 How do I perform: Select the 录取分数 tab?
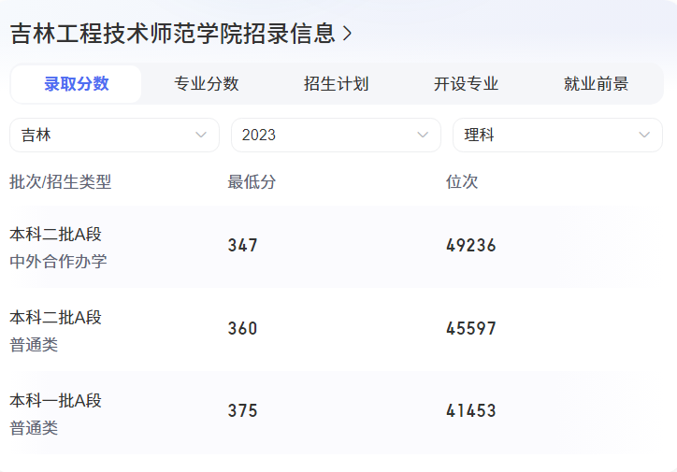click(76, 84)
